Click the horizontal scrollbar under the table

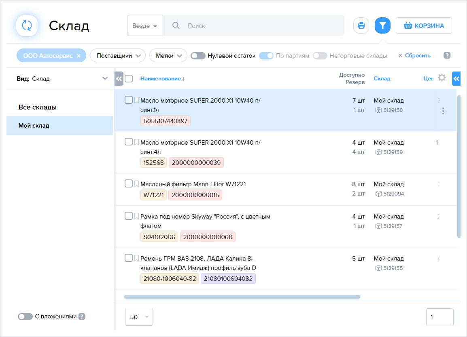(242, 297)
